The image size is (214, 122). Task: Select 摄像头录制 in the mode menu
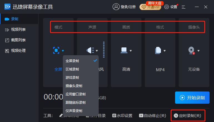(81, 86)
